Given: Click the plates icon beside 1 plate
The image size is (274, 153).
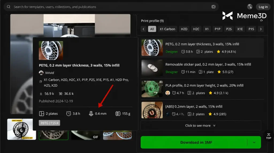Looking at the screenshot, I should [200, 72].
